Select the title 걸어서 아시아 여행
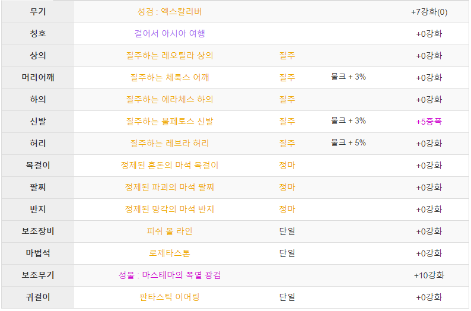The width and height of the screenshot is (471, 311). pos(170,34)
